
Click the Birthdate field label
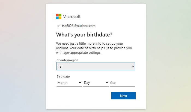[63, 77]
